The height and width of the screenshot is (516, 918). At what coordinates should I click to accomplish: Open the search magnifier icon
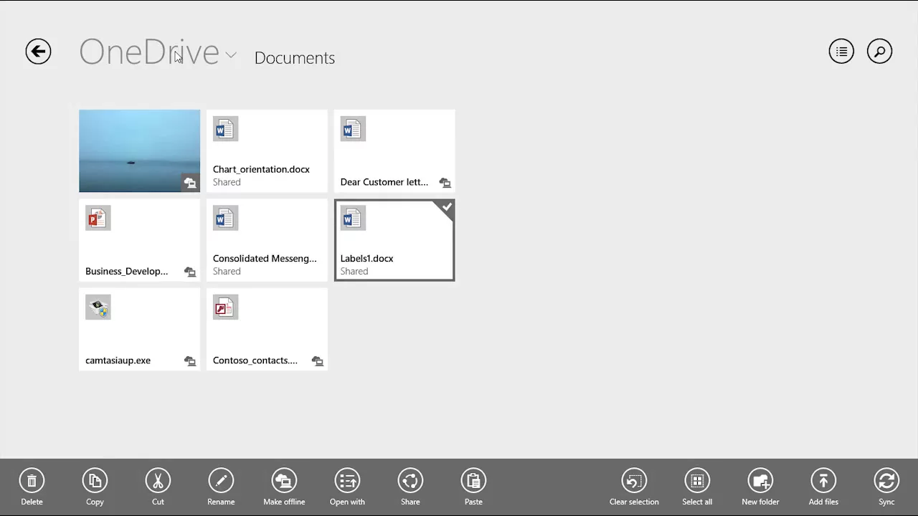(879, 52)
